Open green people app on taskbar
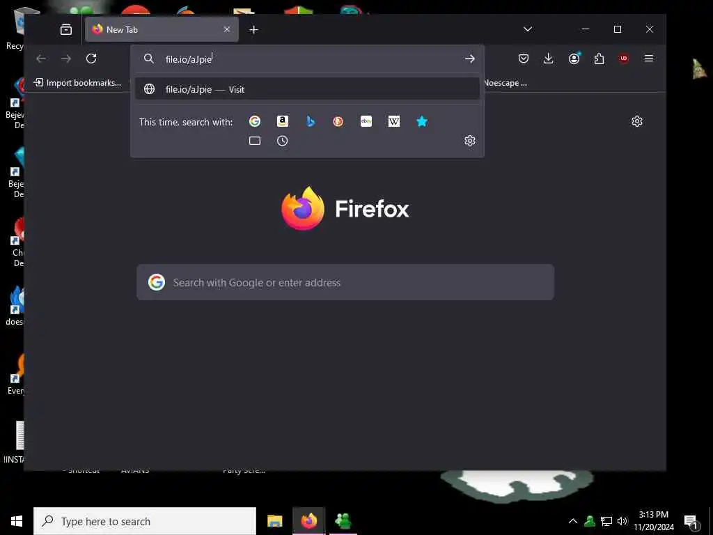 [x=343, y=521]
